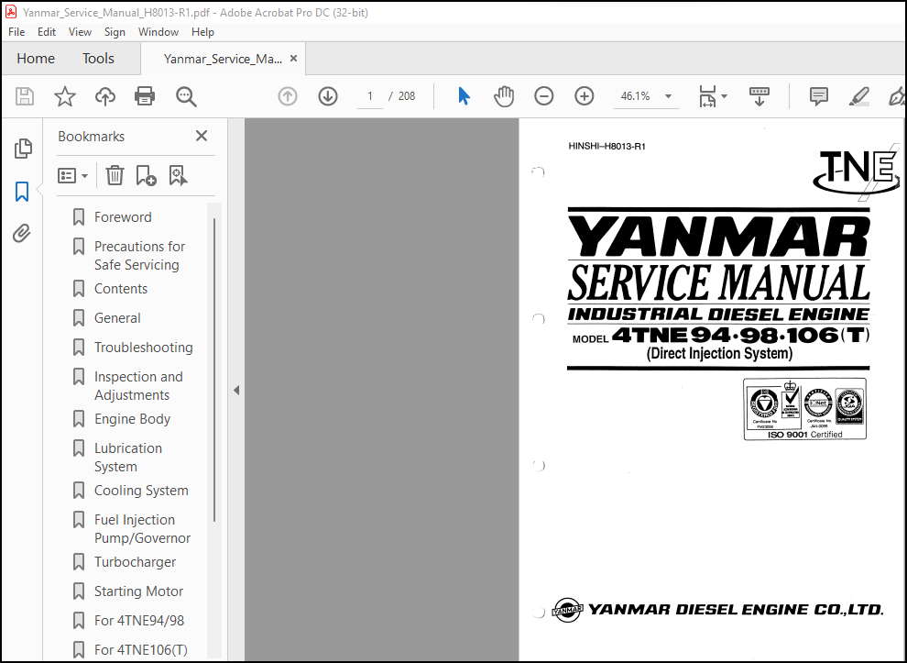Zoom out with minus button
Viewport: 907px width, 663px height.
[x=543, y=96]
